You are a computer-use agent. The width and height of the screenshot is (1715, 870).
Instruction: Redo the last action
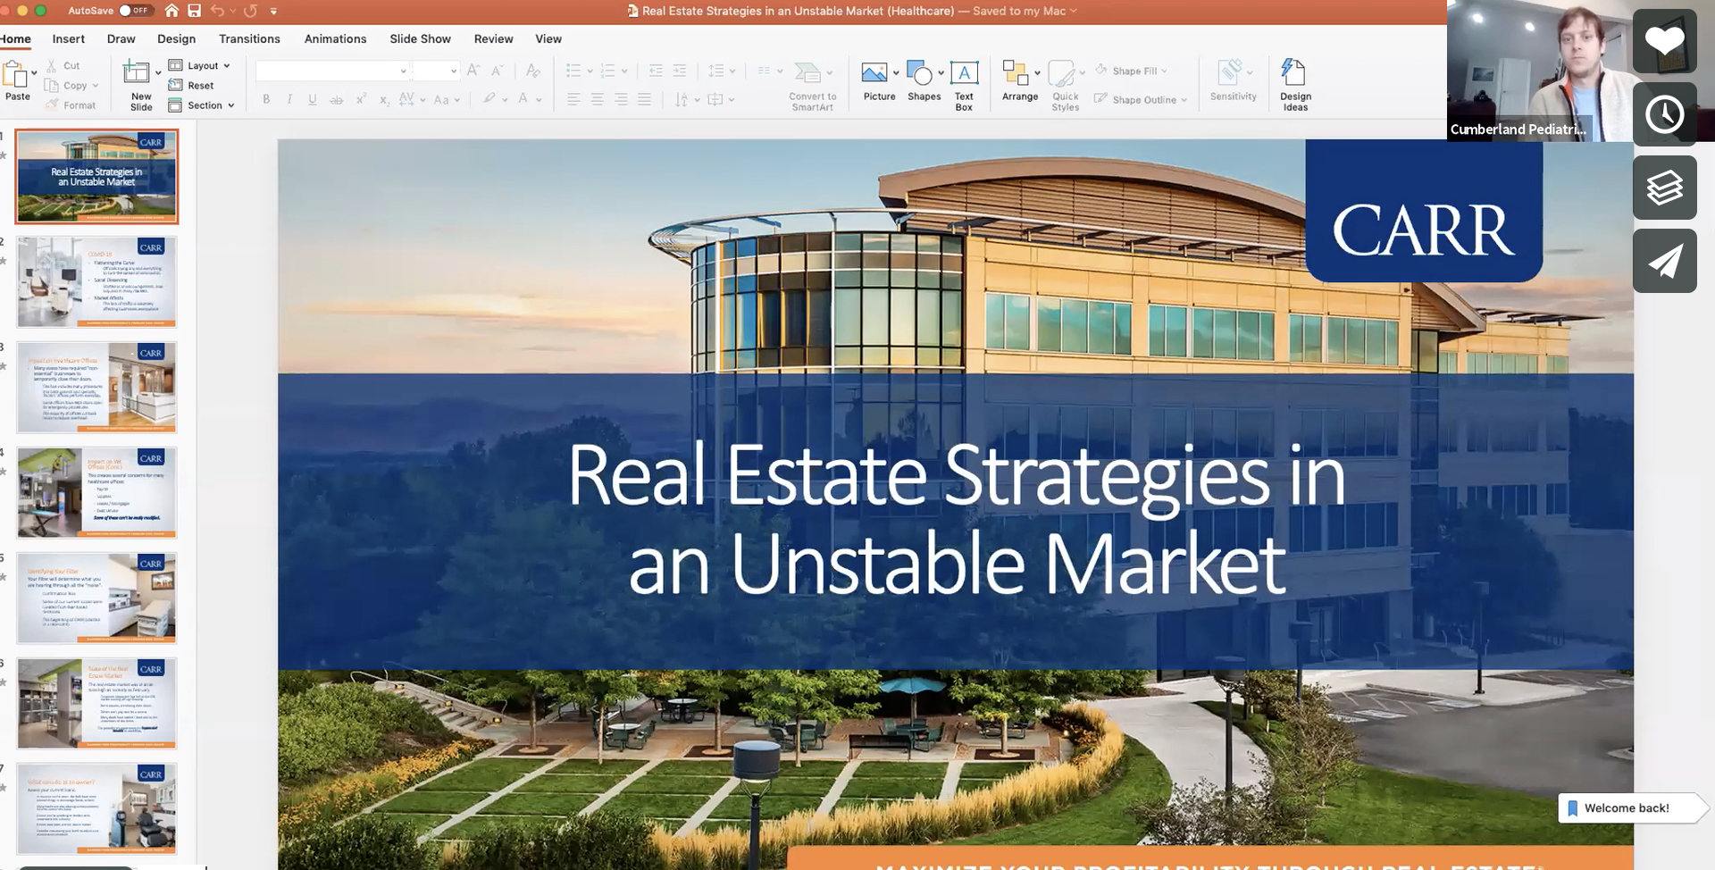coord(250,11)
